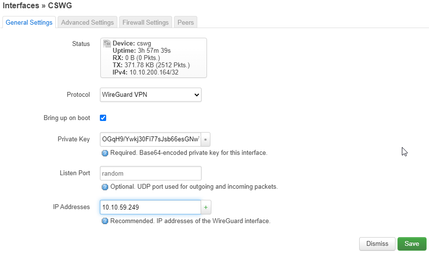
Task: Click help icon beside Listen Port hint
Action: (x=105, y=187)
